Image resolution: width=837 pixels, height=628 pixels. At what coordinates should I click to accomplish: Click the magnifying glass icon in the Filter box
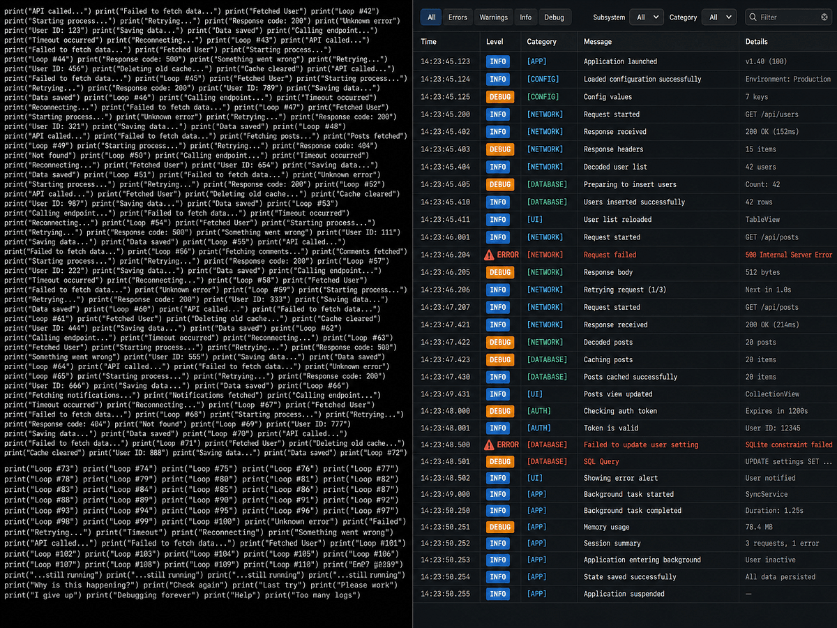coord(755,17)
